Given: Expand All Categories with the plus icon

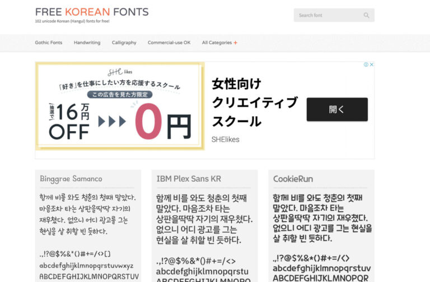Looking at the screenshot, I should (235, 43).
